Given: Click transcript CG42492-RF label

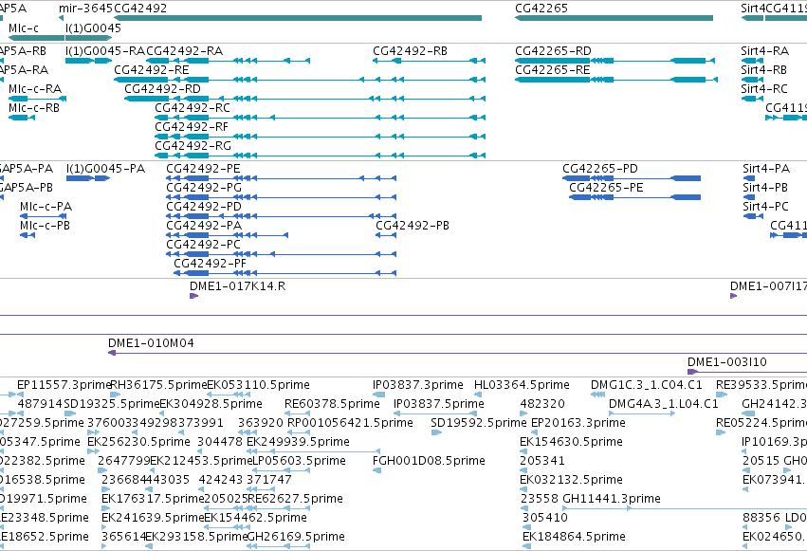Looking at the screenshot, I should pos(191,127).
